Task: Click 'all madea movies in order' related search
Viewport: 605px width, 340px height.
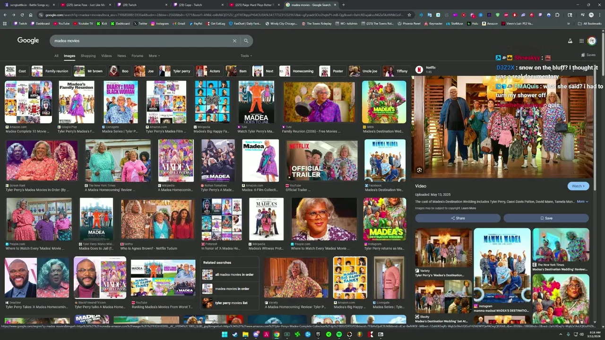Action: tap(230, 274)
